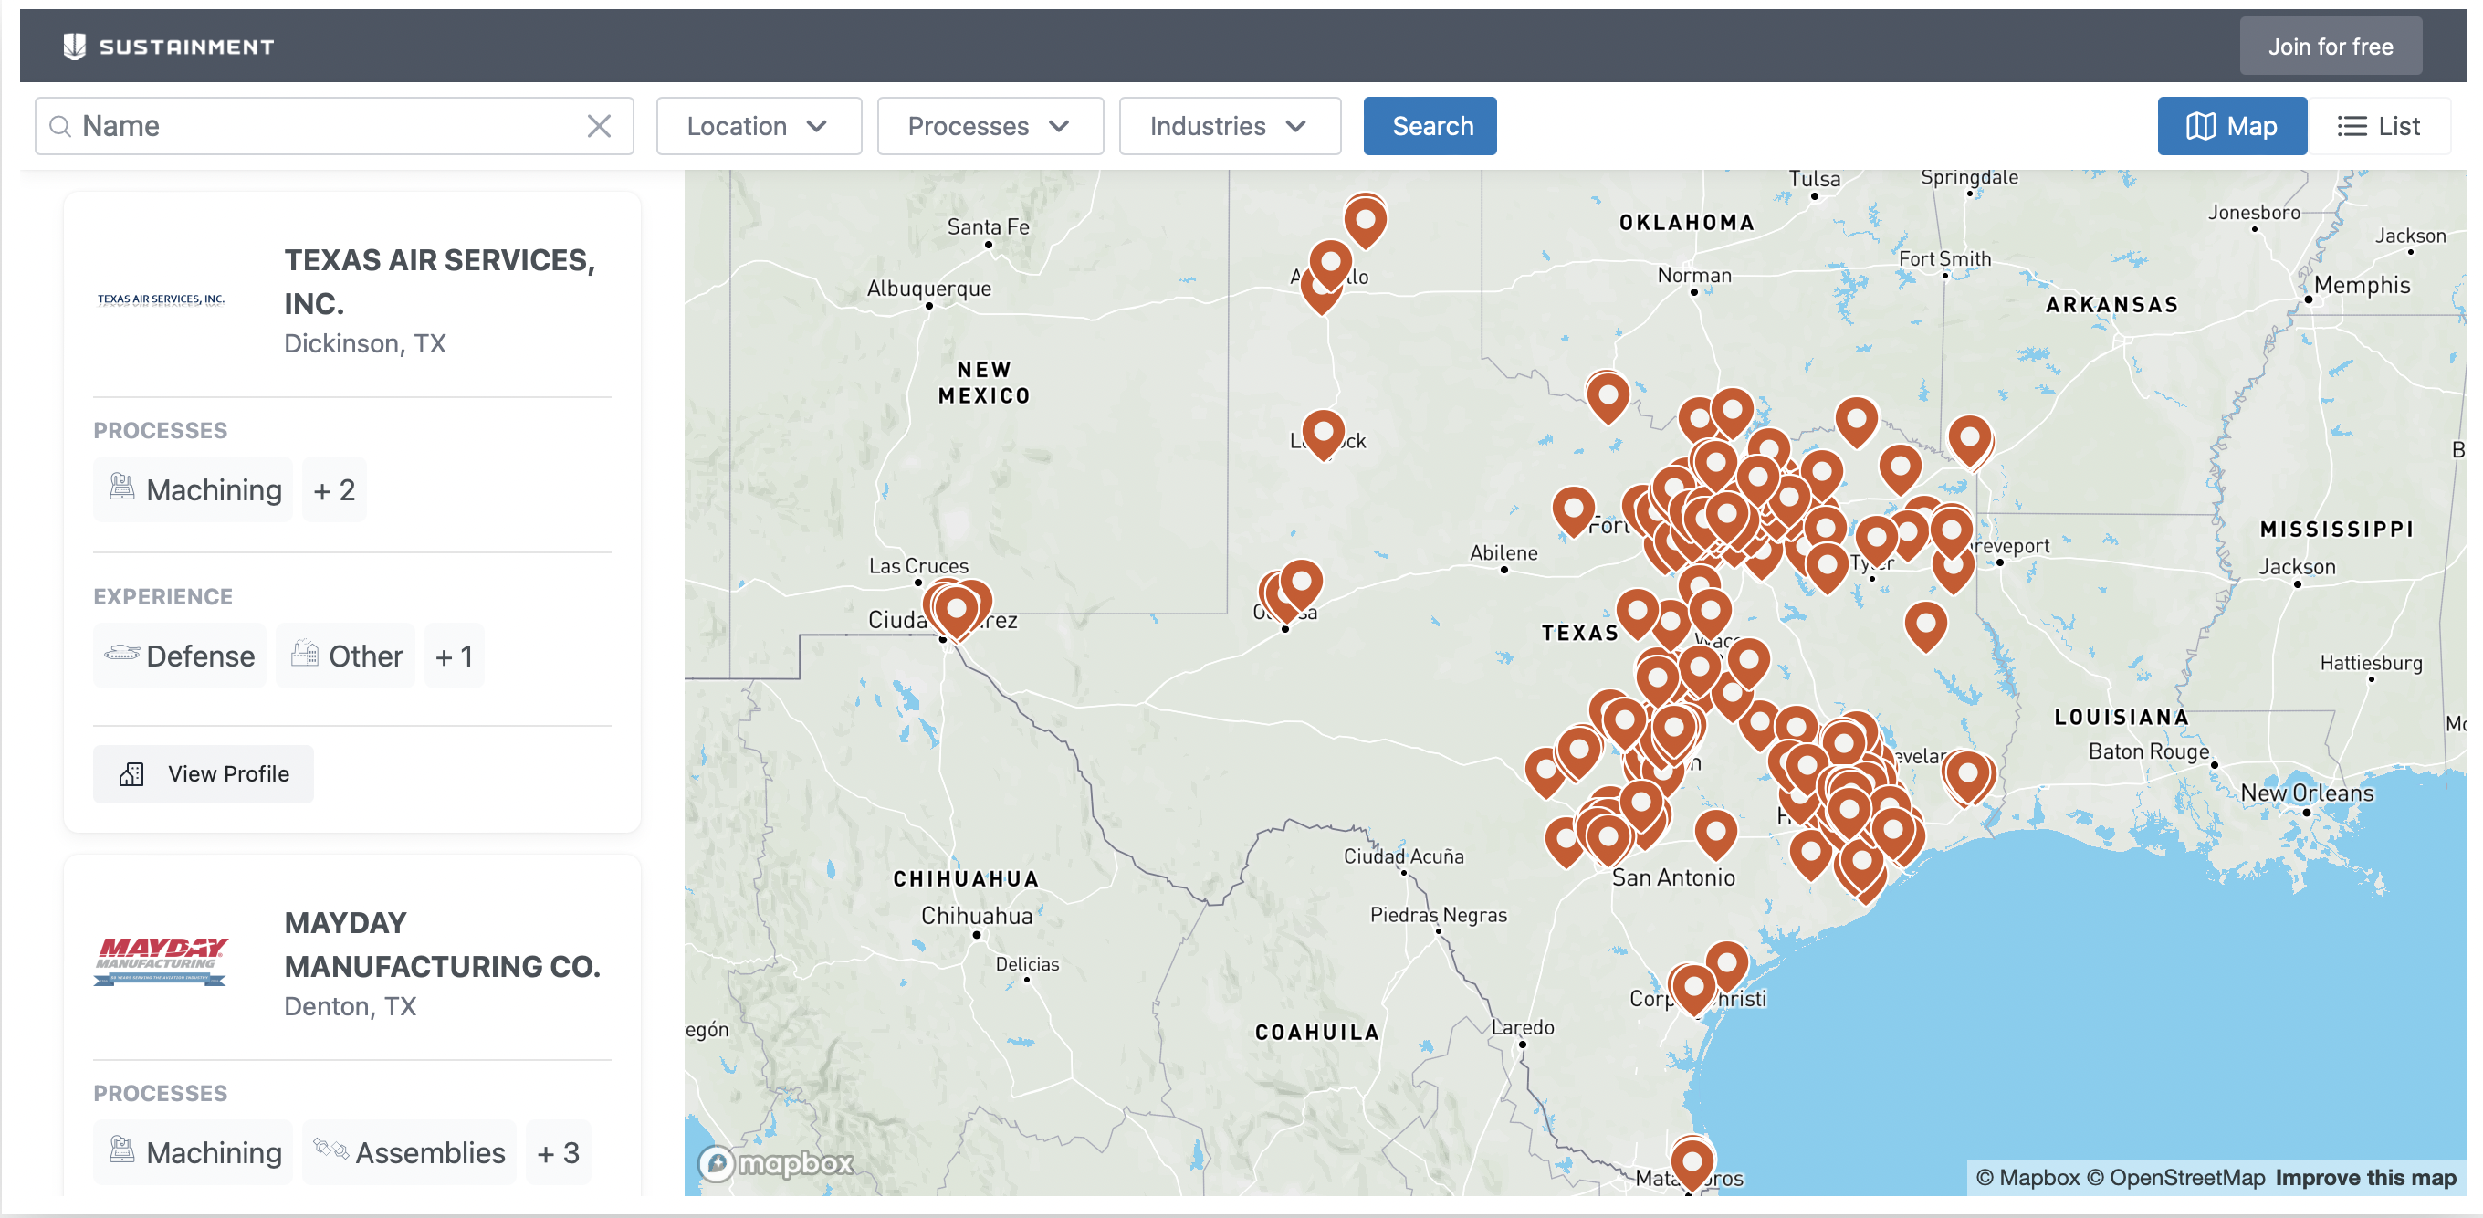The height and width of the screenshot is (1218, 2483).
Task: Click the © Mapbox attribution link
Action: tap(2027, 1178)
